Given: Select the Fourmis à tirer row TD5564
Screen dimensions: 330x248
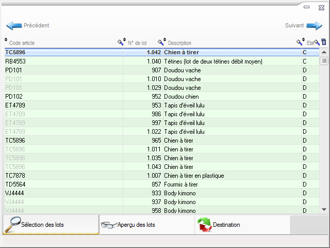Looking at the screenshot, I should (155, 184).
